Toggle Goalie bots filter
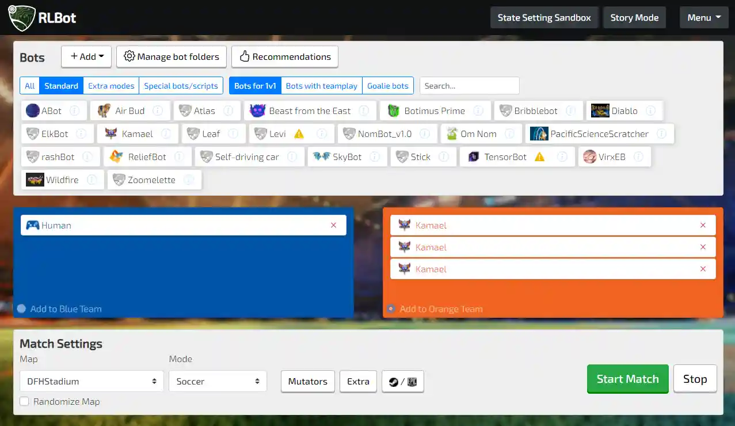Viewport: 735px width, 426px height. tap(388, 86)
